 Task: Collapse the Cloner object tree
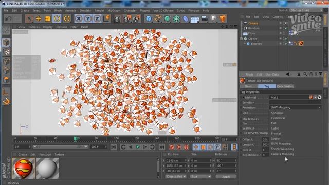click(x=242, y=39)
